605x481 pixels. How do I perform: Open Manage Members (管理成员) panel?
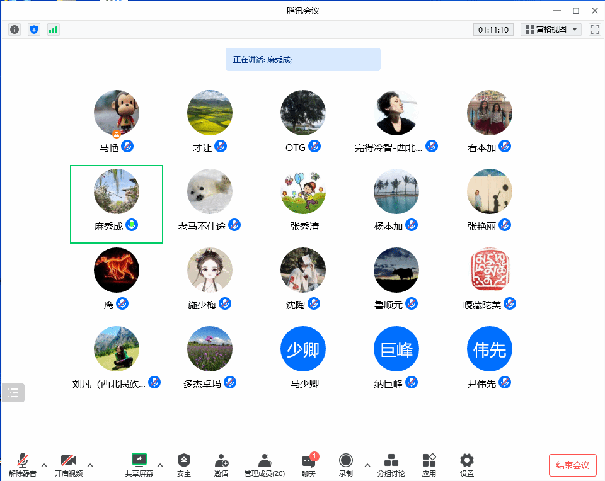(x=265, y=465)
